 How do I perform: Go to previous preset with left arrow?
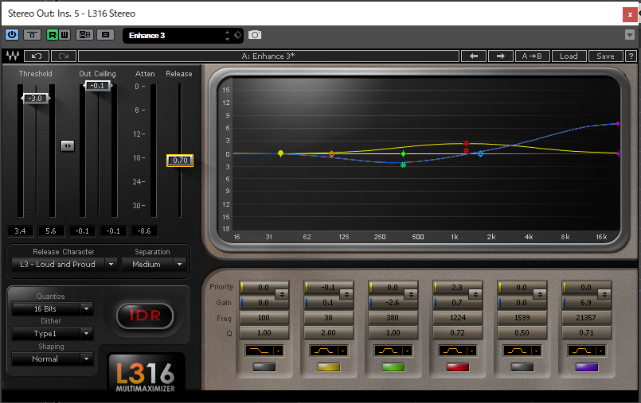474,56
